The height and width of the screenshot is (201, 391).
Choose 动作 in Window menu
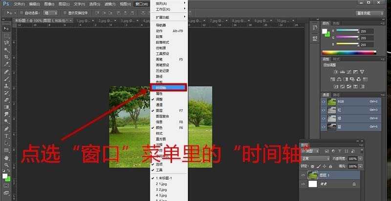click(x=169, y=31)
